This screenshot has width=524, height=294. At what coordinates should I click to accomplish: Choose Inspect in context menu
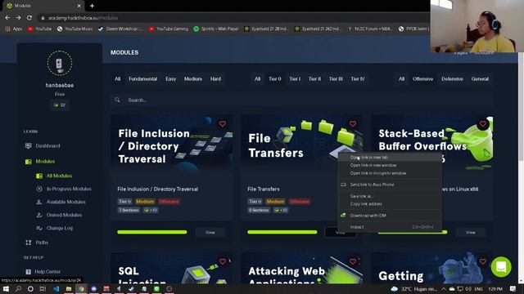[390, 227]
